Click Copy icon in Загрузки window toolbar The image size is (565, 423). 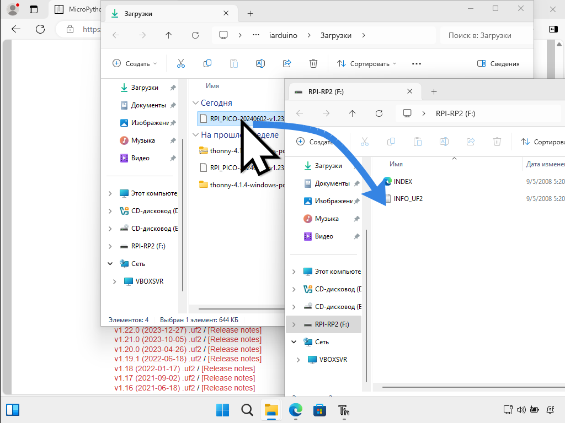pyautogui.click(x=207, y=64)
